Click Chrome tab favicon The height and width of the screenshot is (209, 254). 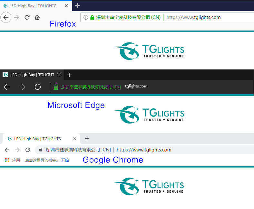pos(9,139)
